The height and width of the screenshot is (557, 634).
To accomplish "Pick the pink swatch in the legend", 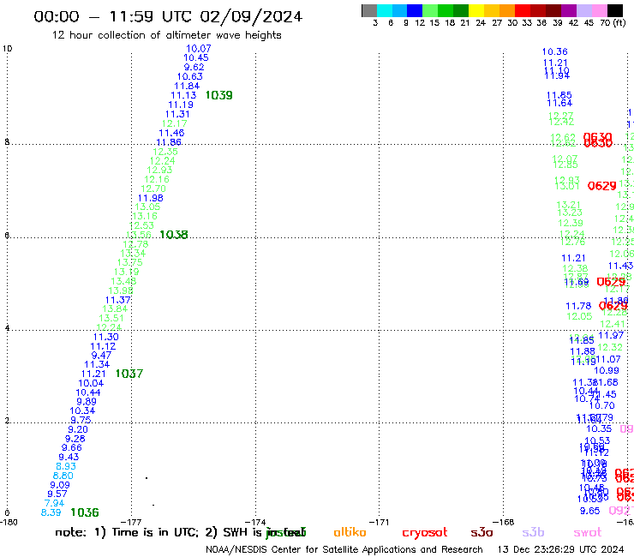I will click(600, 10).
